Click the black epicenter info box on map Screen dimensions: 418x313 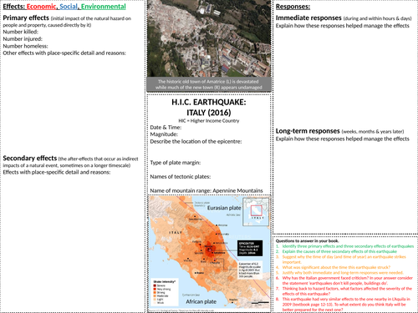pos(250,248)
